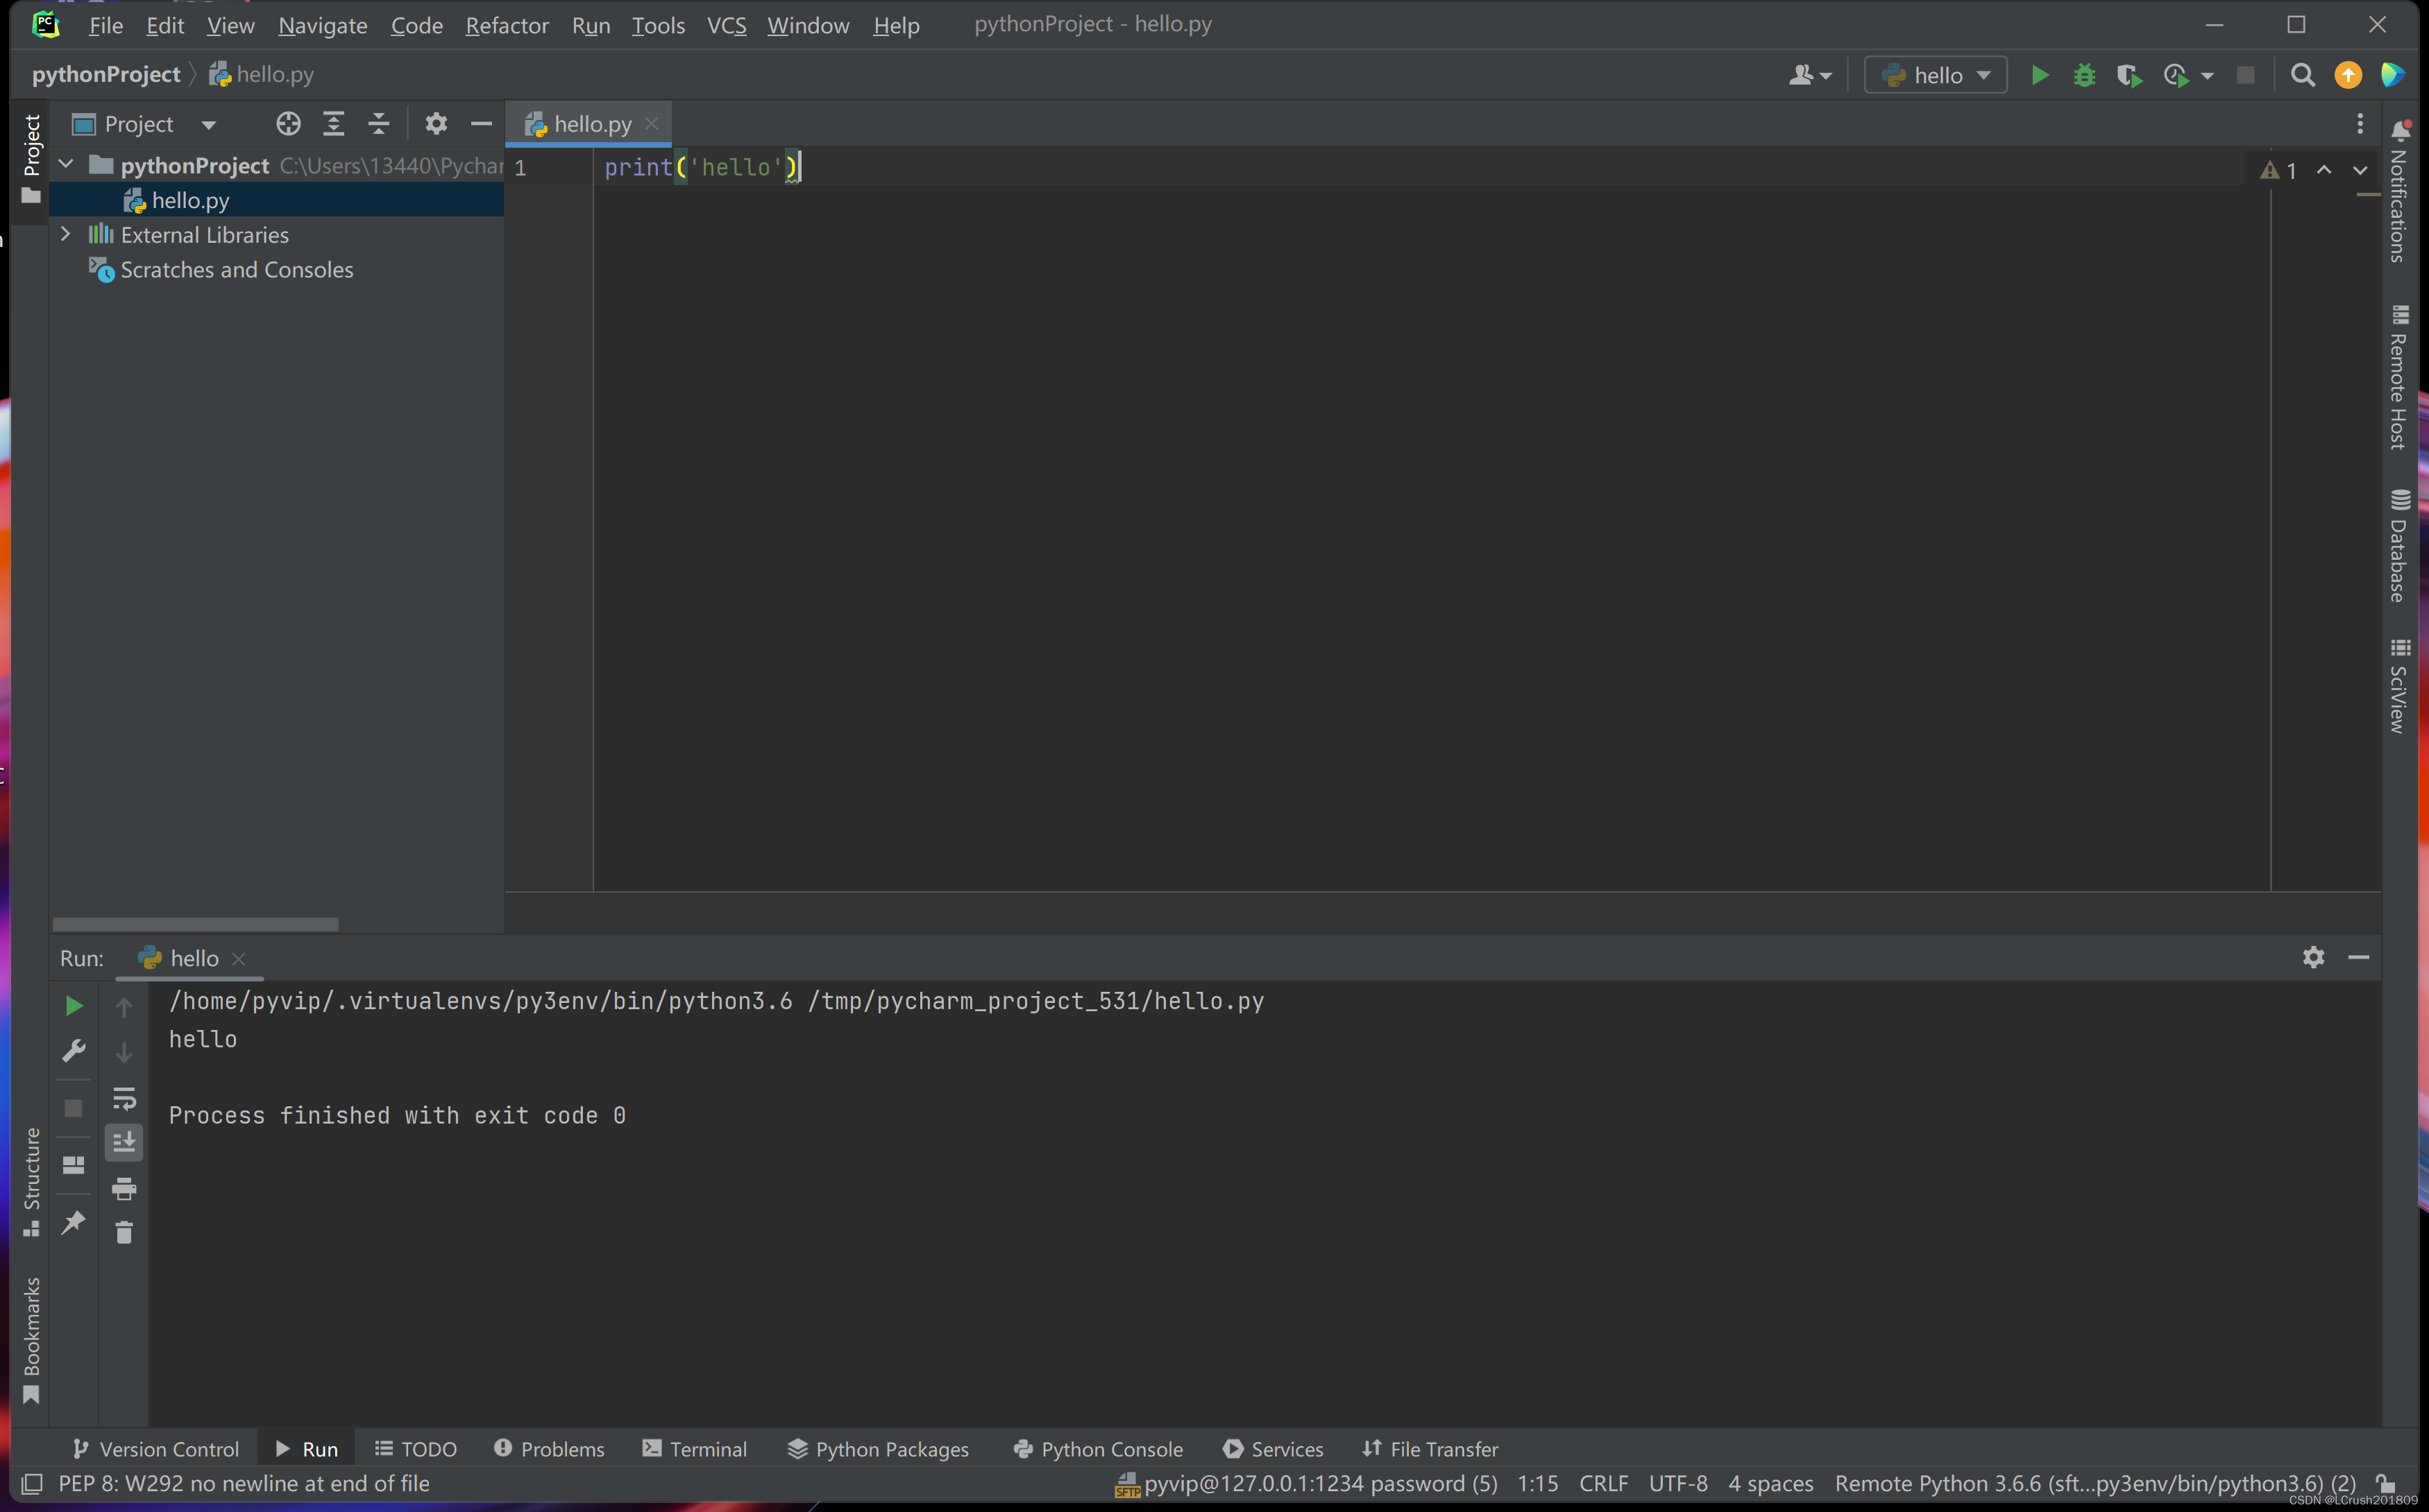The height and width of the screenshot is (1512, 2429).
Task: Open Search Everywhere magnifier
Action: point(2303,75)
